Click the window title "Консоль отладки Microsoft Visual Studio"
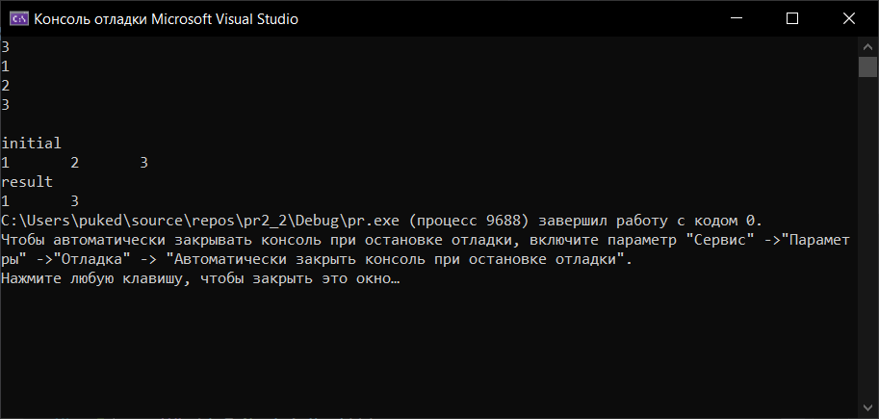The image size is (879, 419). (166, 18)
